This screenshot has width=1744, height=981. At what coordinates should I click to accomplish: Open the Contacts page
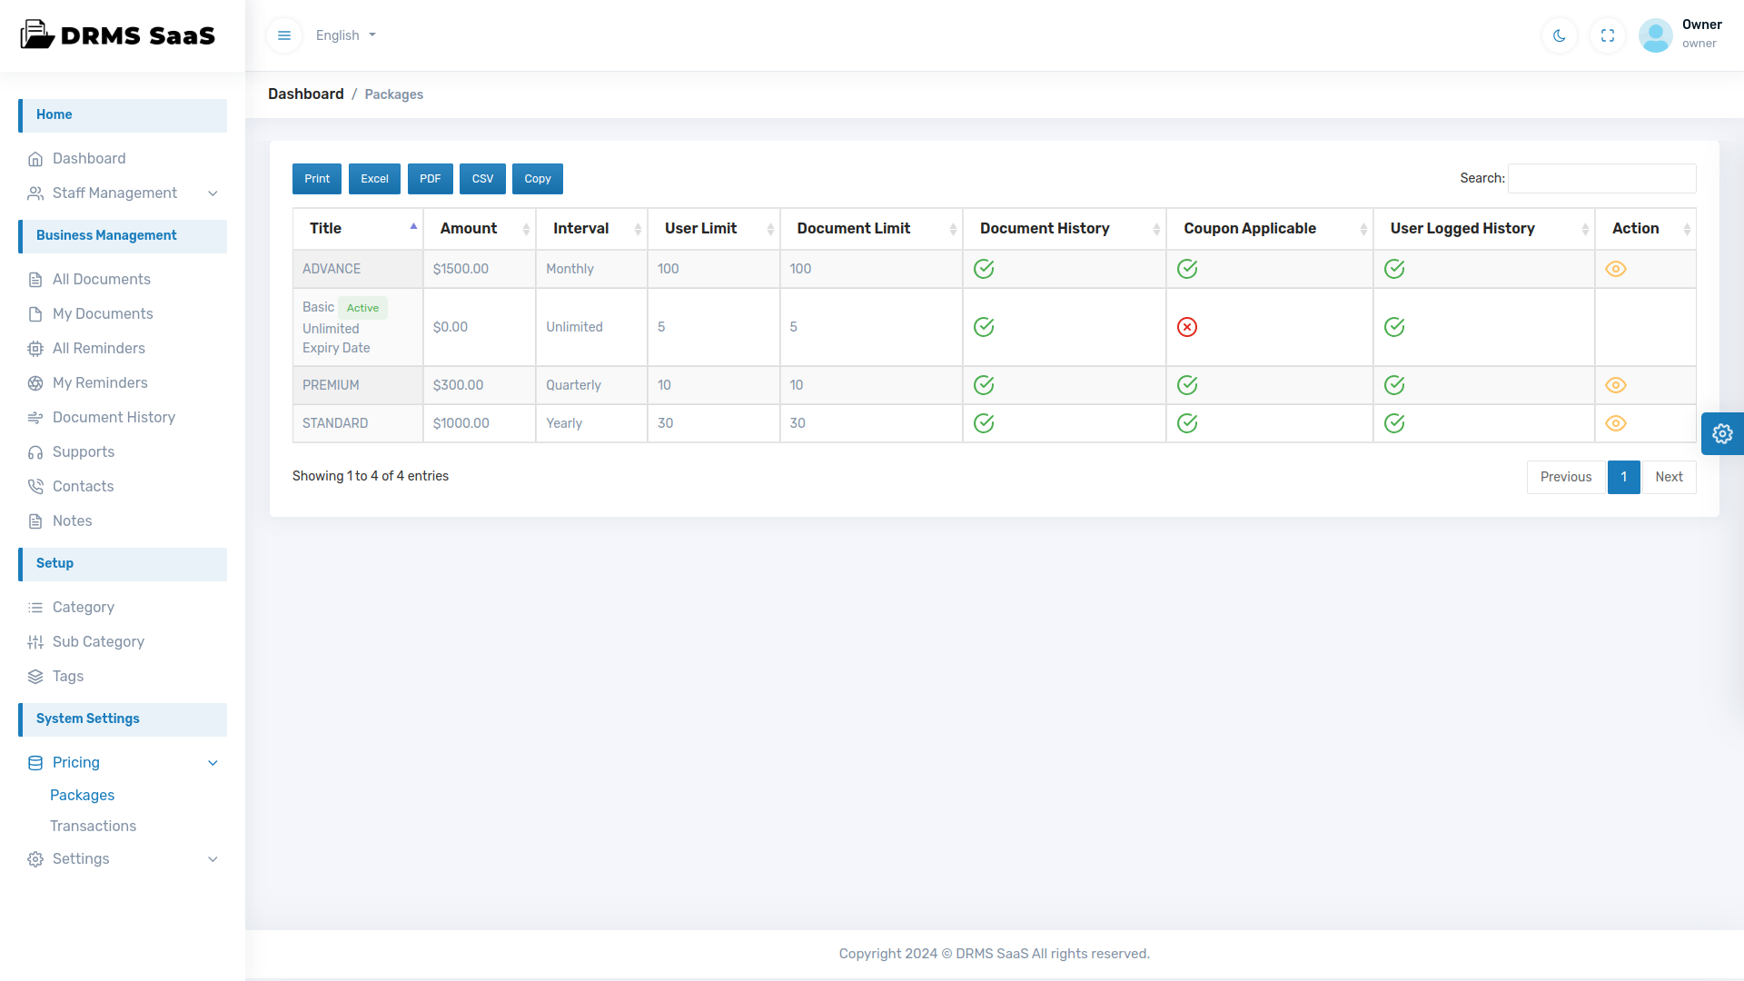(82, 486)
